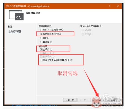Viewport: 126px width, 109px height.
Task: Cancel the wizard with 取消
Action: click(x=112, y=100)
